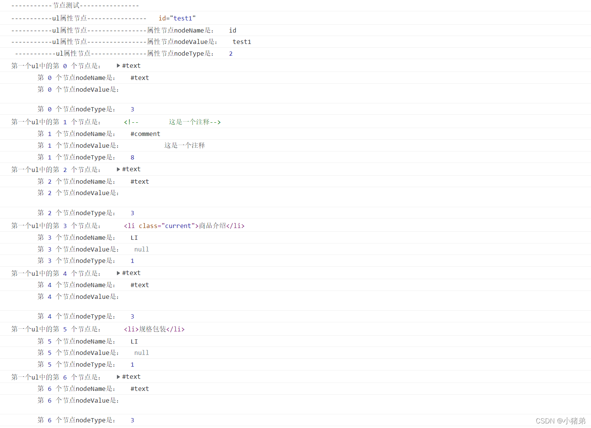Select null nodeValue of node 3
Image resolution: width=591 pixels, height=428 pixels.
pyautogui.click(x=142, y=249)
